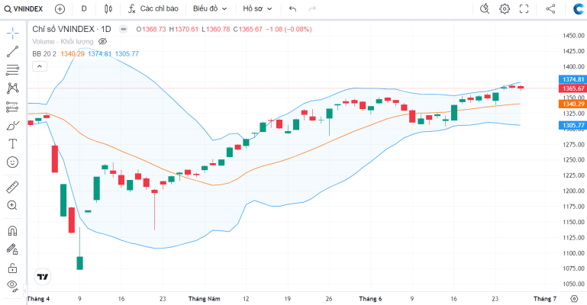587x305 pixels.
Task: Undo the last chart action
Action: tap(293, 8)
